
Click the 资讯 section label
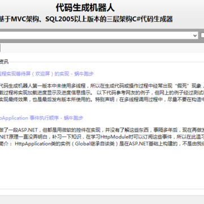pos(4,62)
